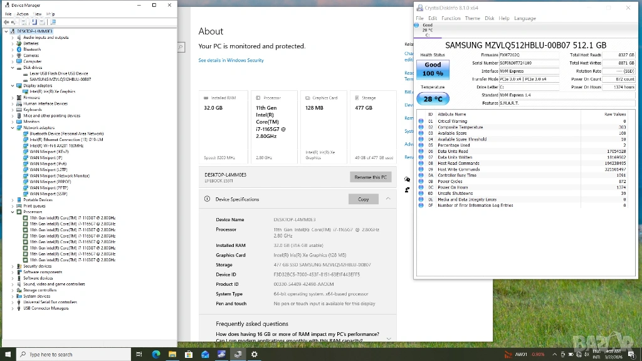Click the Batteries category icon
The image size is (642, 361).
(x=19, y=43)
